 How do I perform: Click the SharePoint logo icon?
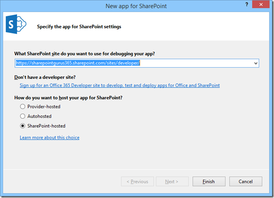[x=15, y=26]
